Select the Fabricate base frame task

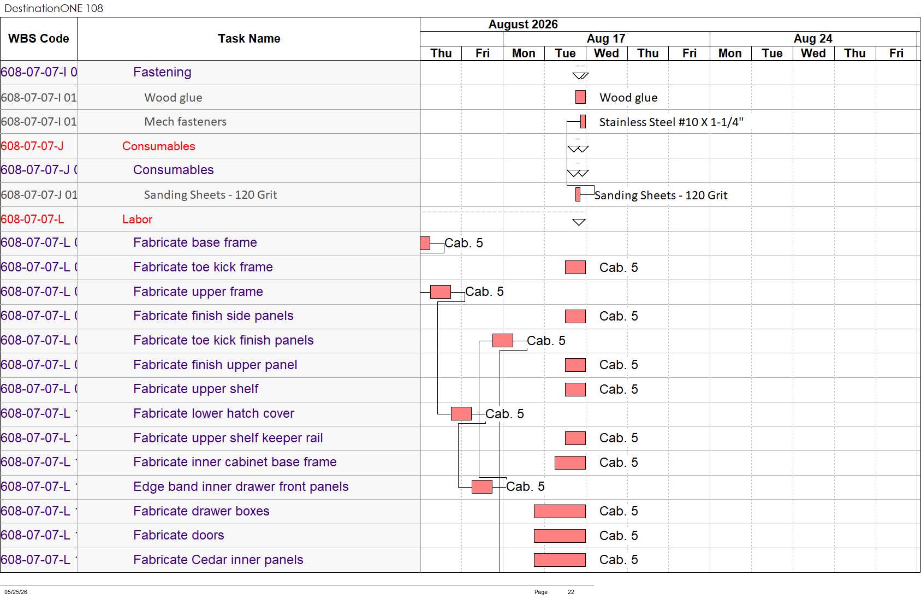click(195, 242)
